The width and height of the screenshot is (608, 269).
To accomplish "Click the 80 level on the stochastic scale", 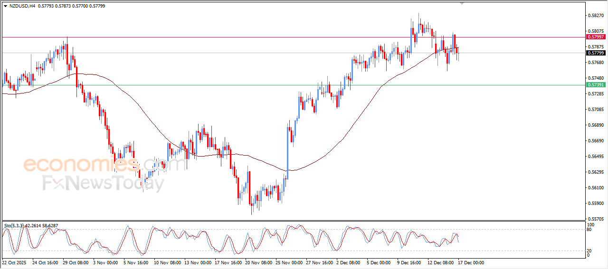I will click(590, 230).
